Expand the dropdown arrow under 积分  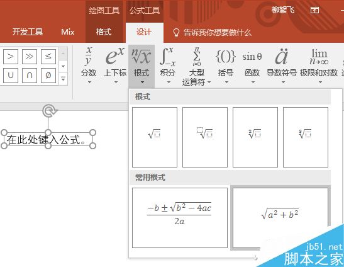point(169,82)
